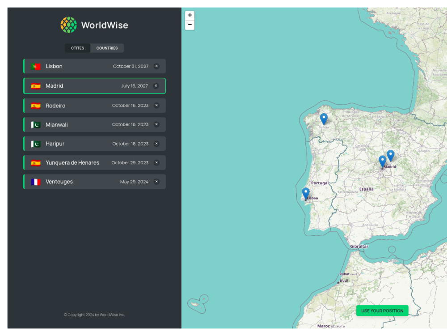Click the Portugal country label on map
Image resolution: width=447 pixels, height=336 pixels.
point(320,183)
